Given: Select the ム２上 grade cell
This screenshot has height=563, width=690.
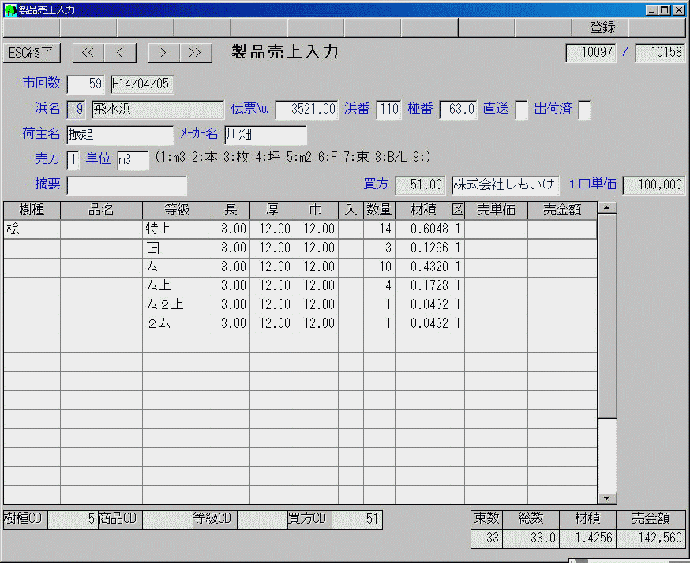Looking at the screenshot, I should pyautogui.click(x=177, y=305).
